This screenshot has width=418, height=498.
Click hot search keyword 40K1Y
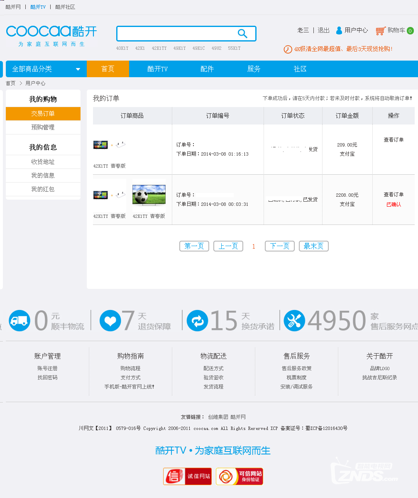(x=122, y=49)
